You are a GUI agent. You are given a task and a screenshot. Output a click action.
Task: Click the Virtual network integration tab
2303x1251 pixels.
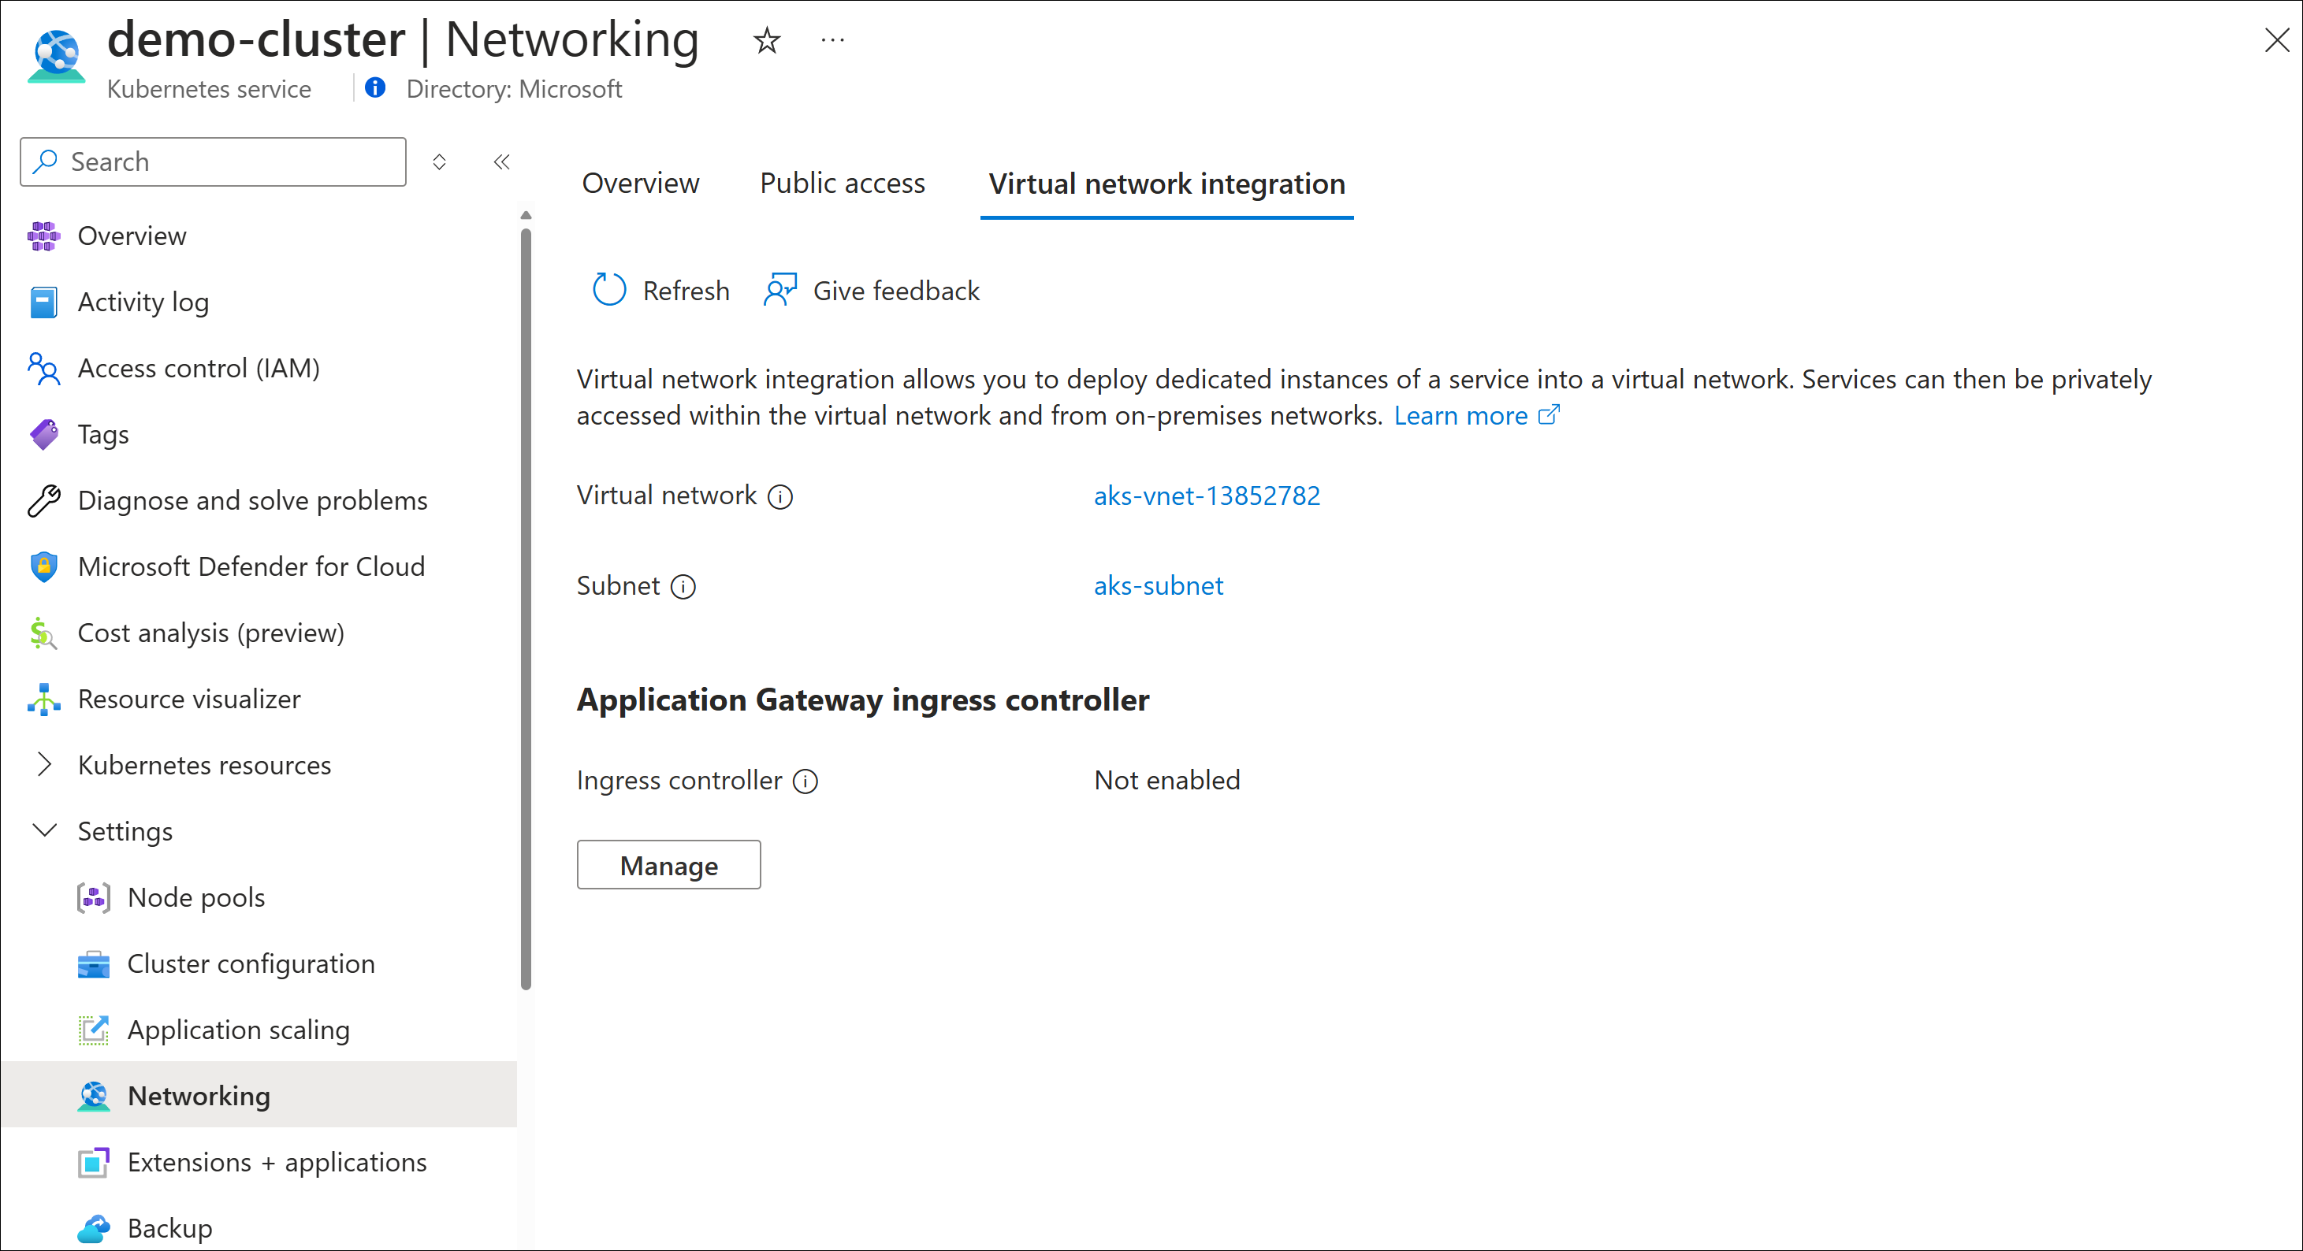pos(1165,182)
